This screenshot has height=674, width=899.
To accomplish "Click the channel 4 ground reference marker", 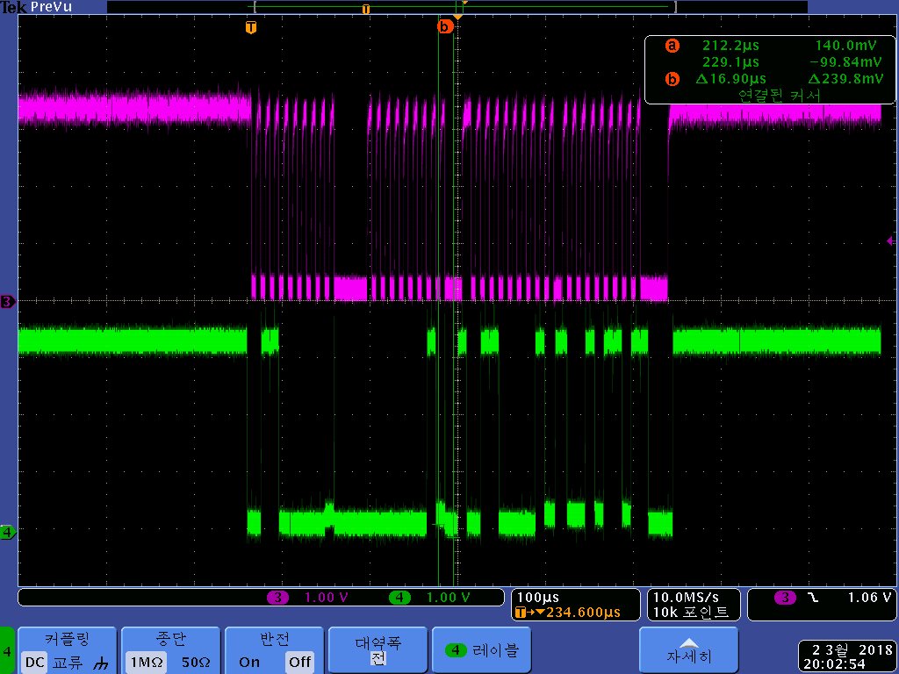I will [x=8, y=532].
